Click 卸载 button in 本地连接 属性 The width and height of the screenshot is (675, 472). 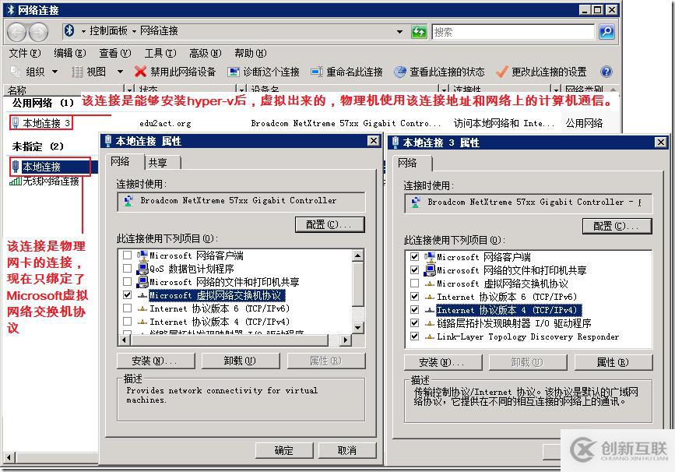pyautogui.click(x=241, y=361)
